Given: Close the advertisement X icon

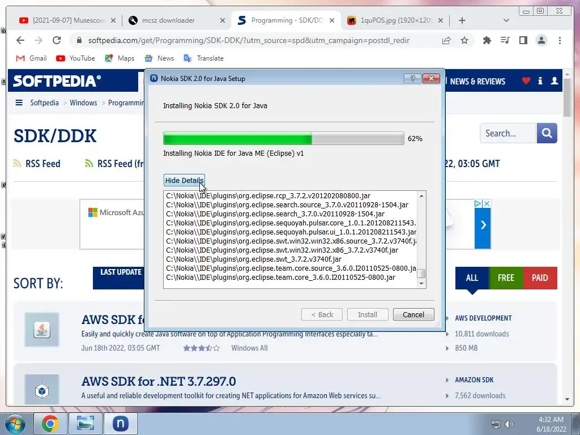Looking at the screenshot, I should point(487,203).
